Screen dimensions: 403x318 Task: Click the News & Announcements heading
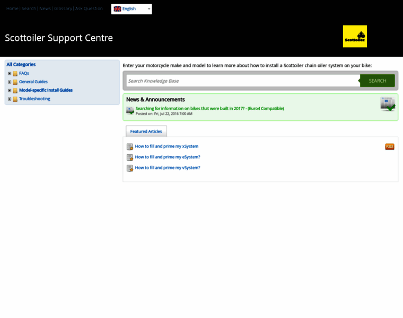coord(155,100)
